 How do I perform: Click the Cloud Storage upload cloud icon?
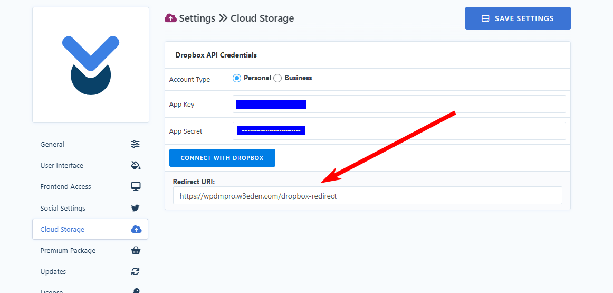click(x=136, y=229)
